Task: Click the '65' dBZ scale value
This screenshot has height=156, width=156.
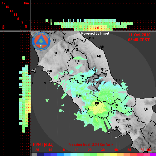Action: point(149,150)
